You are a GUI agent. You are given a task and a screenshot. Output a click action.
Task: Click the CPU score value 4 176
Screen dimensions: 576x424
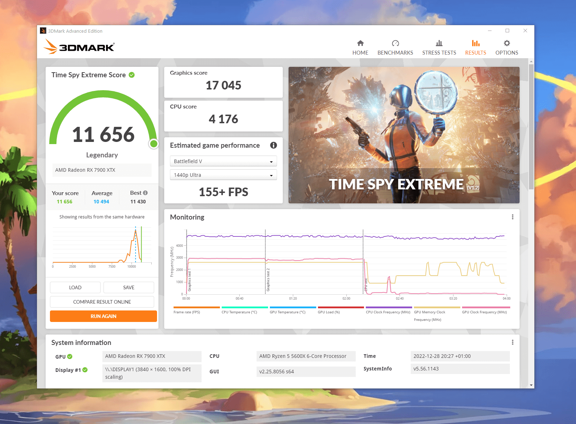pos(224,119)
